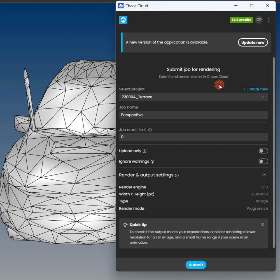
Task: Click the 800x450 resolution value
Action: click(260, 194)
